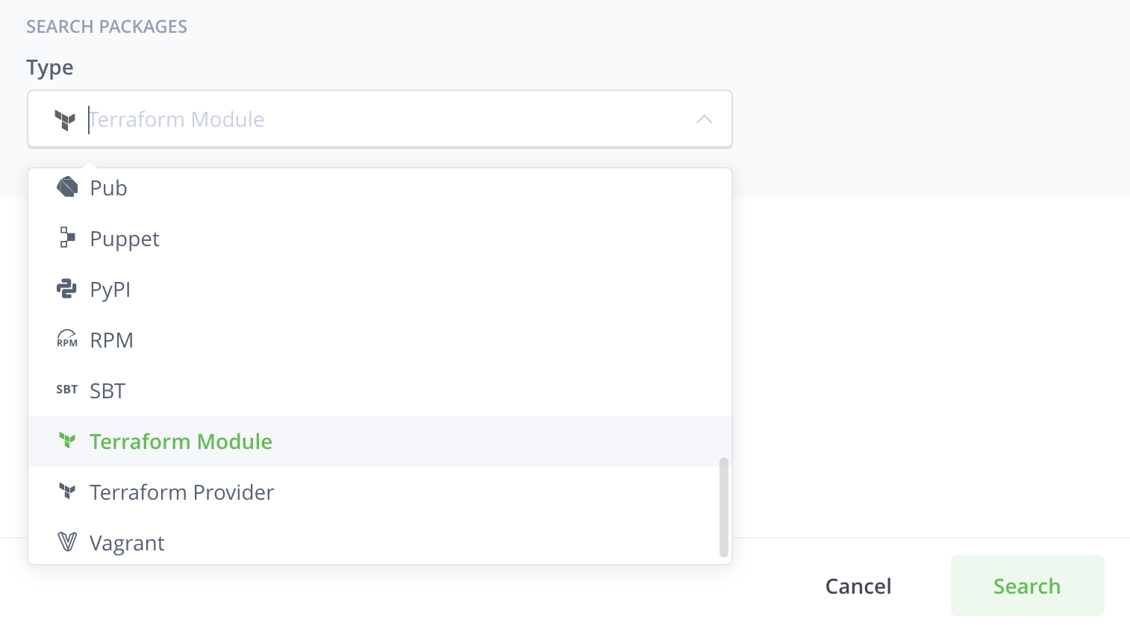Viewport: 1130px width, 631px height.
Task: Click the RPM package icon
Action: pos(67,339)
